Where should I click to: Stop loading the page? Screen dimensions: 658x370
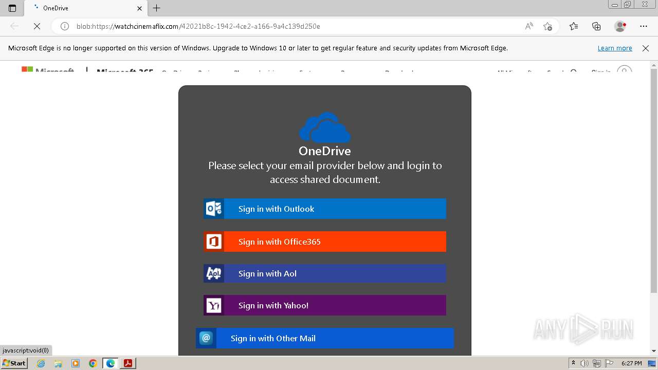37,26
